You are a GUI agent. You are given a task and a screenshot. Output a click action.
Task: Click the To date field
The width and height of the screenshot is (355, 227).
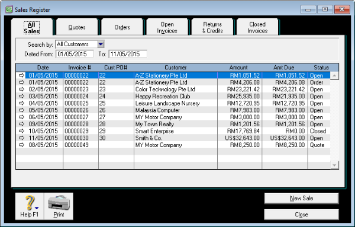click(x=128, y=54)
